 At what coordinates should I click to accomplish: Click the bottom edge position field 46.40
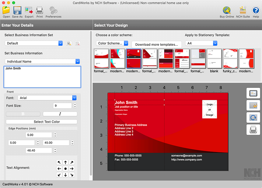39,150
